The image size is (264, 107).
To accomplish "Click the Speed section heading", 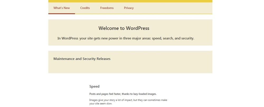I will tap(94, 86).
